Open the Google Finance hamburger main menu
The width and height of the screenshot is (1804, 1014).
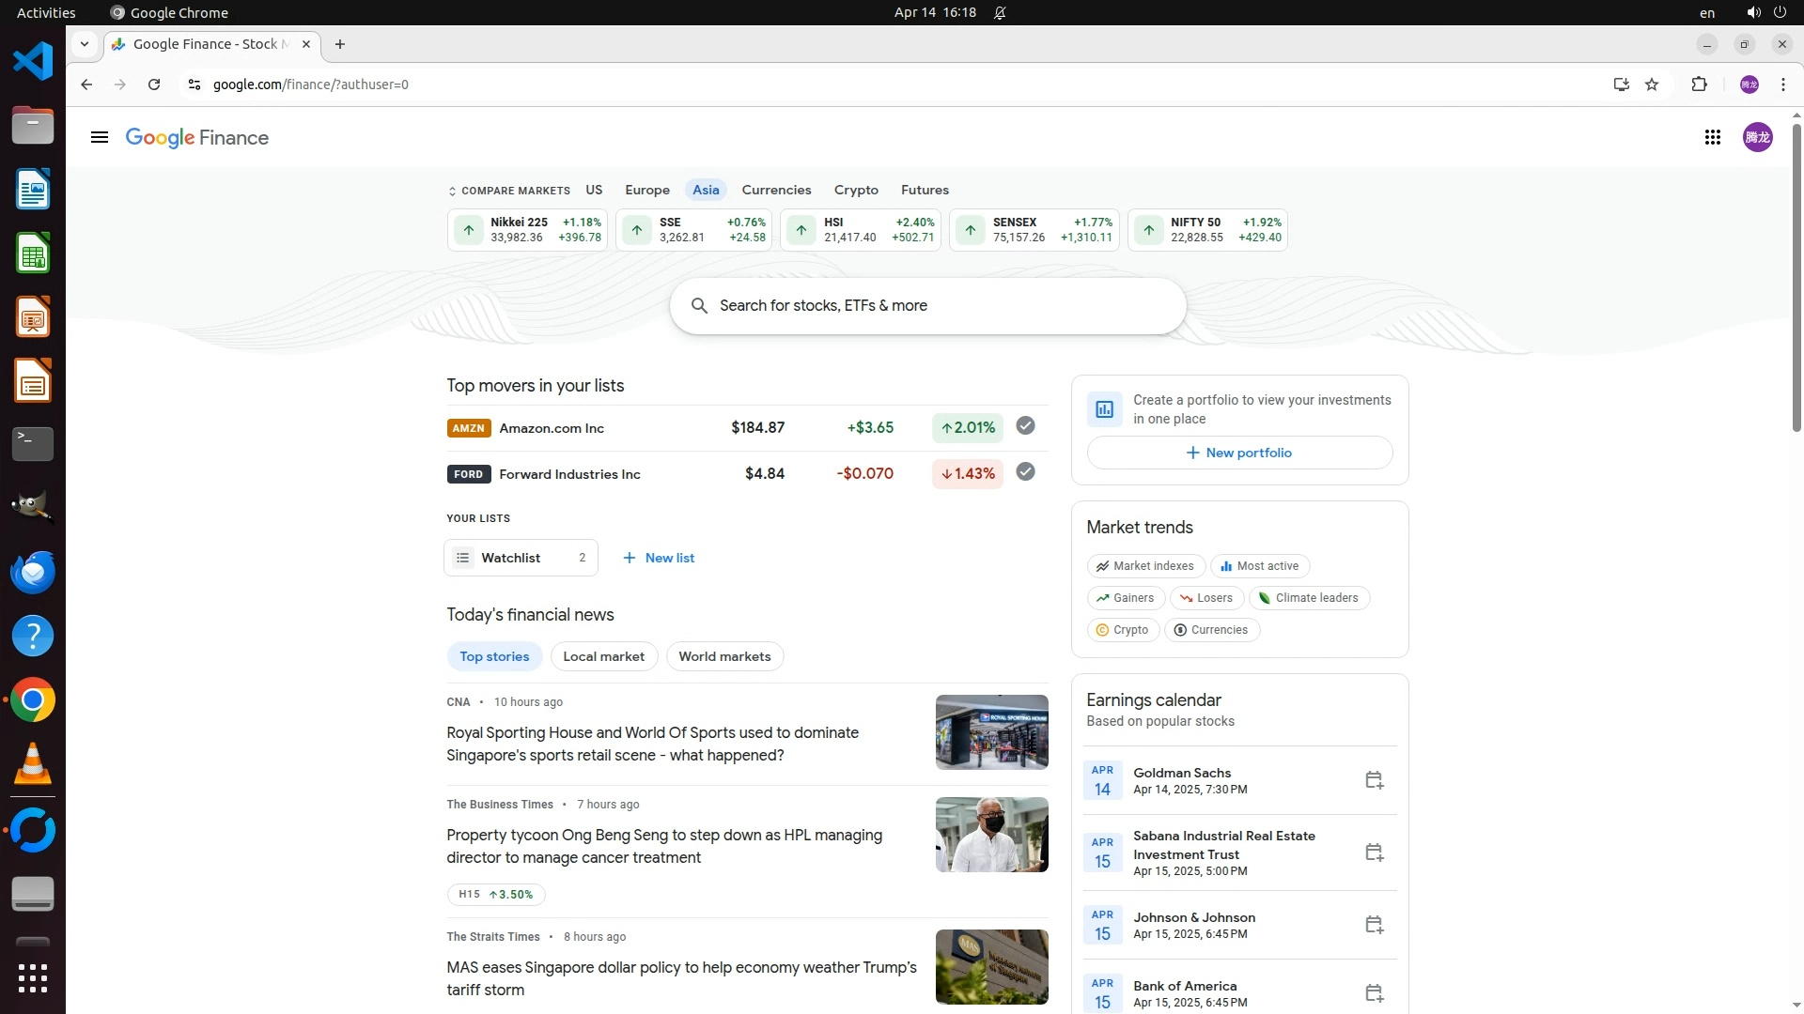click(100, 138)
